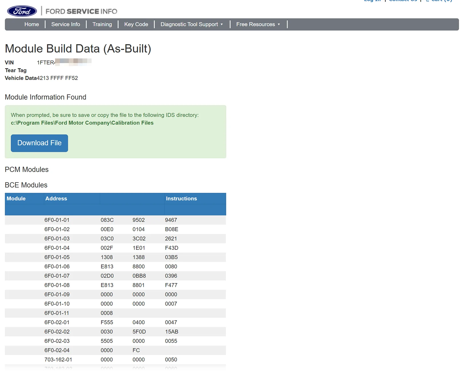This screenshot has width=467, height=371.
Task: Click the Module Information Found heading
Action: tap(45, 97)
